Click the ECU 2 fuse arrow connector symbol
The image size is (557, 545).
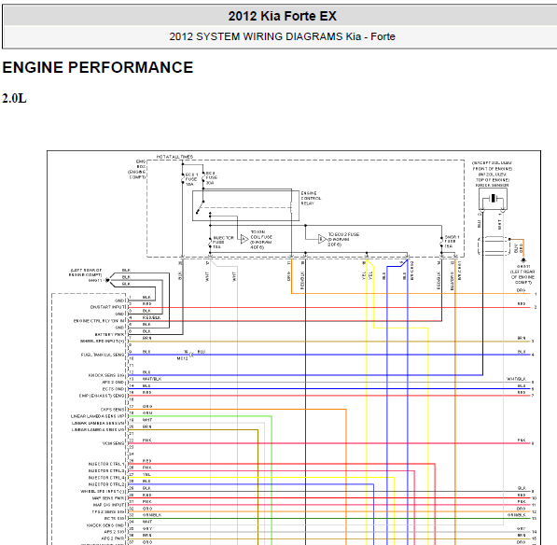point(322,239)
